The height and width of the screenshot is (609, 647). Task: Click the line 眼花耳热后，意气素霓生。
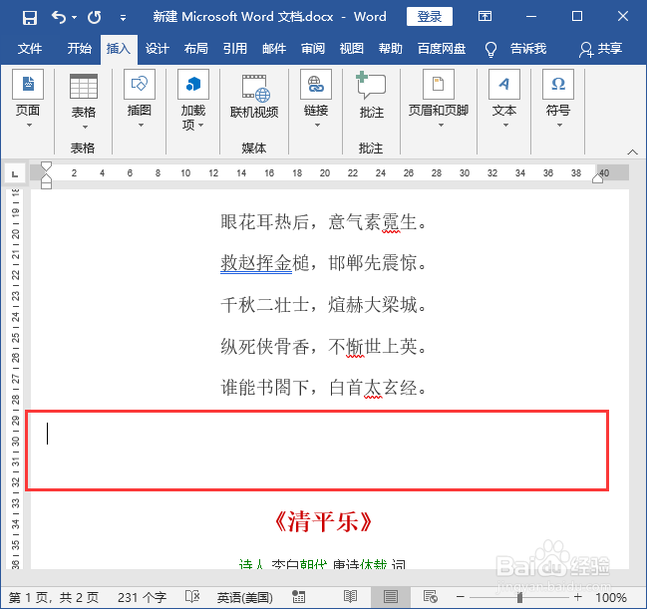[323, 222]
